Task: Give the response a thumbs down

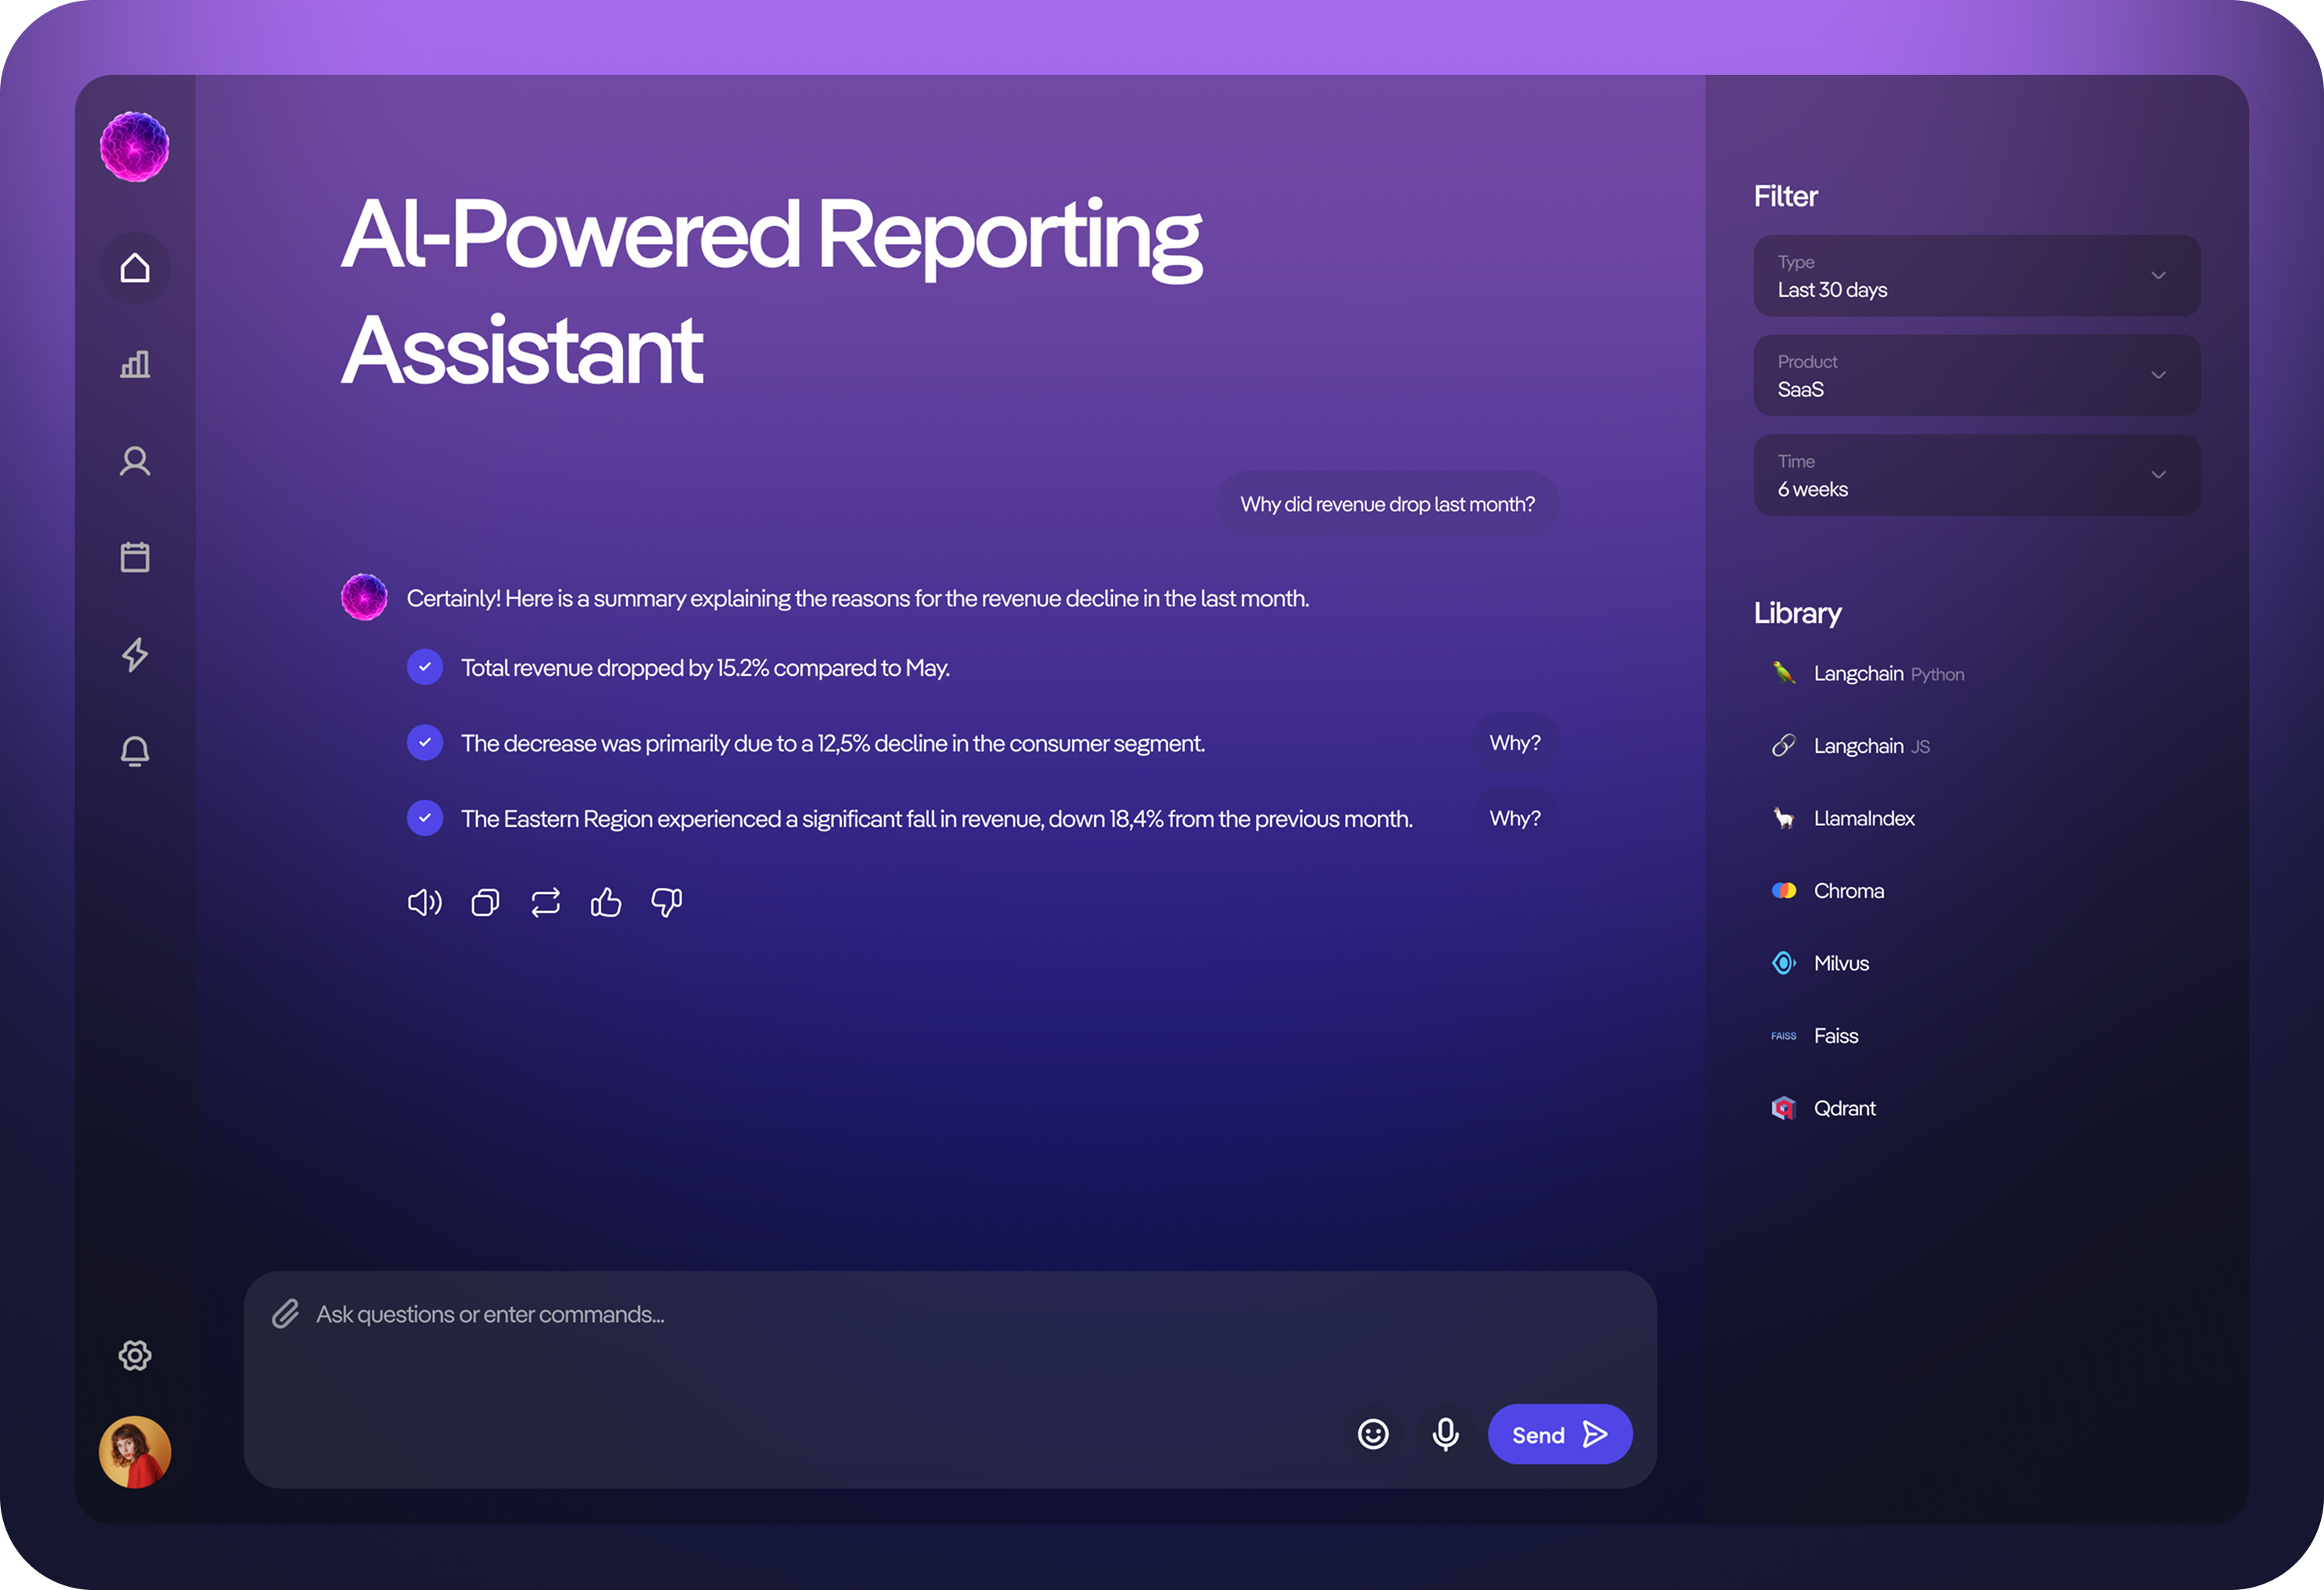Action: pyautogui.click(x=667, y=903)
